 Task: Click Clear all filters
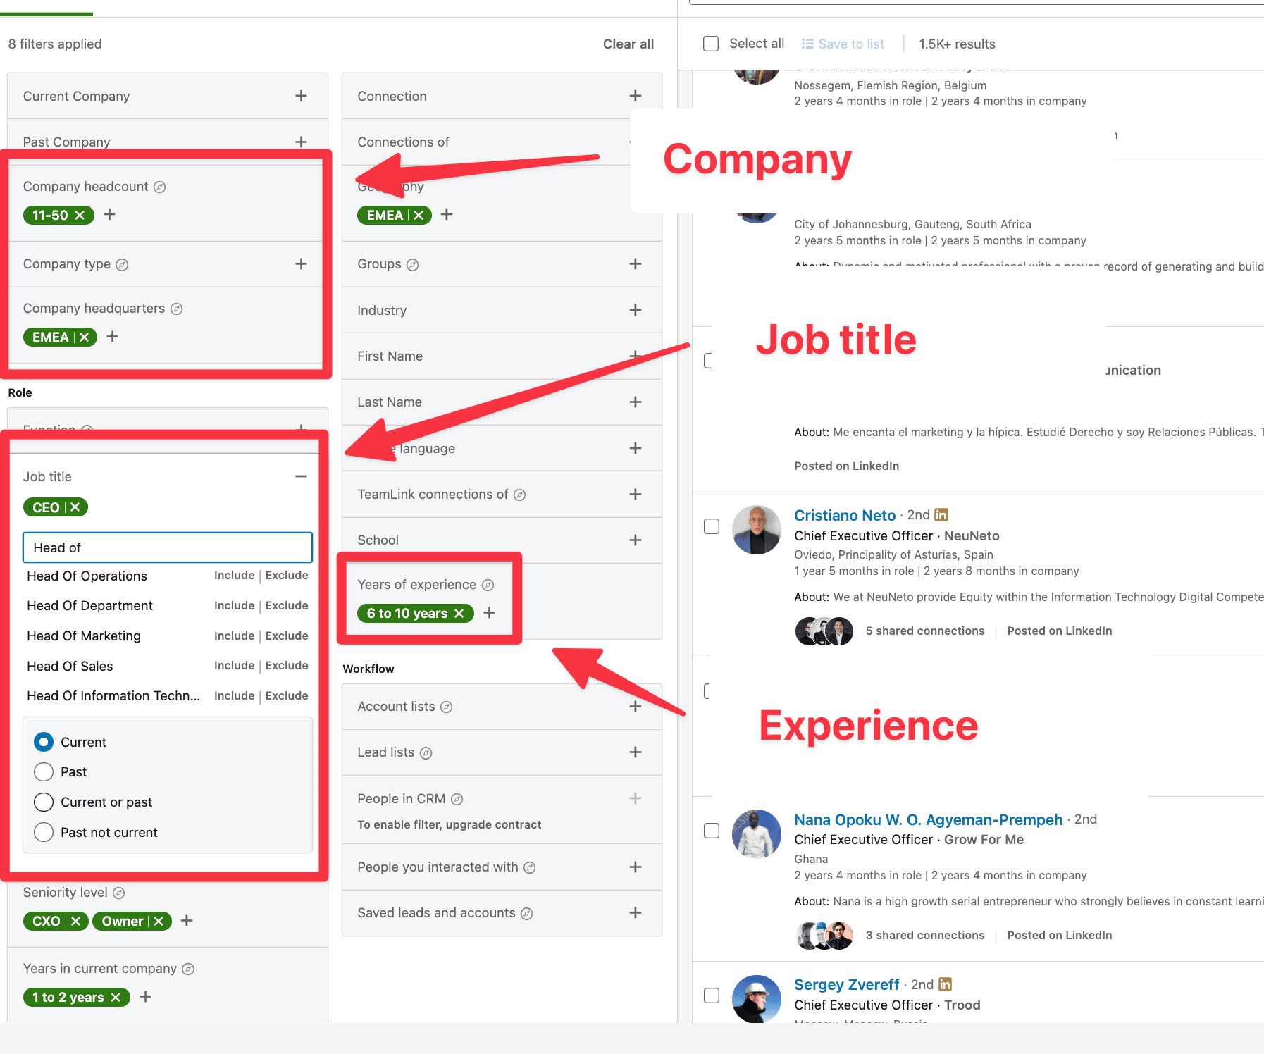(628, 44)
